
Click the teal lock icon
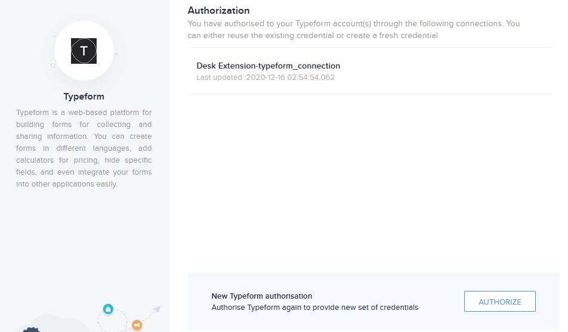108,309
